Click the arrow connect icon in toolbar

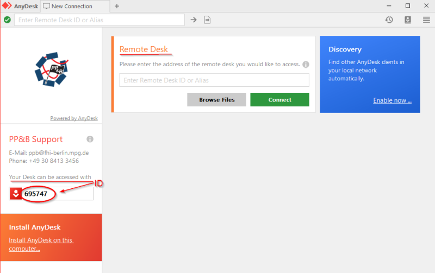pos(194,20)
